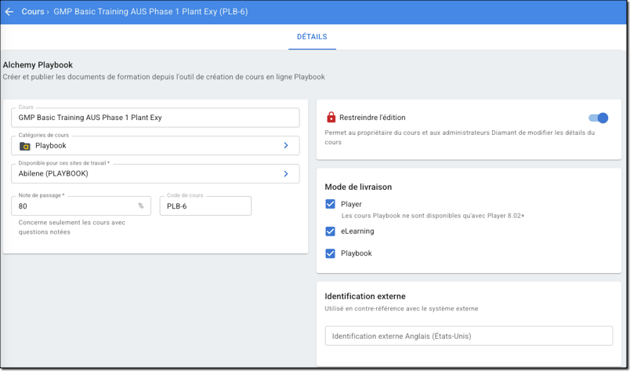Image resolution: width=630 pixels, height=371 pixels.
Task: Click the Code de cours field
Action: pos(205,206)
